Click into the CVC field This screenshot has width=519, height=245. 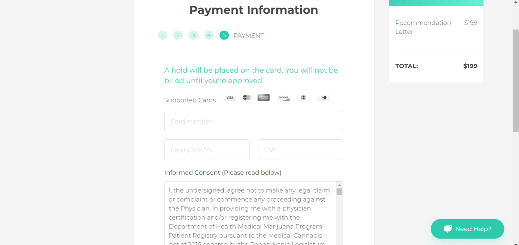coord(300,150)
